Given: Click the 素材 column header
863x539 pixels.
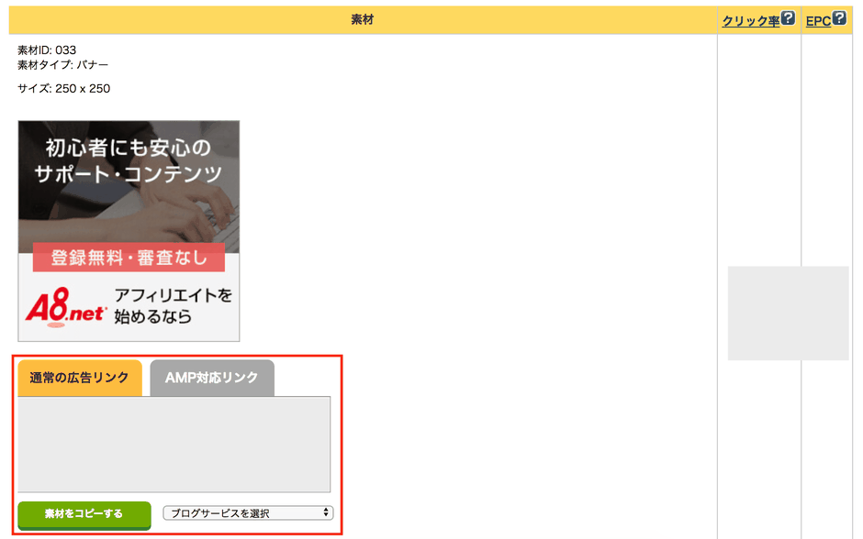Looking at the screenshot, I should [363, 20].
